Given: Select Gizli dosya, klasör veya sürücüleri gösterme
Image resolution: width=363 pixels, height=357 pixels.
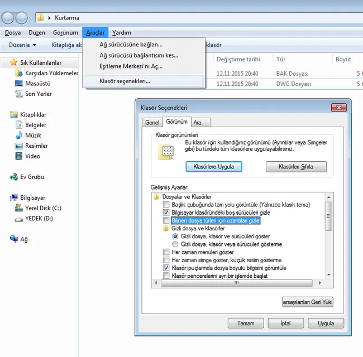Looking at the screenshot, I should [176, 244].
